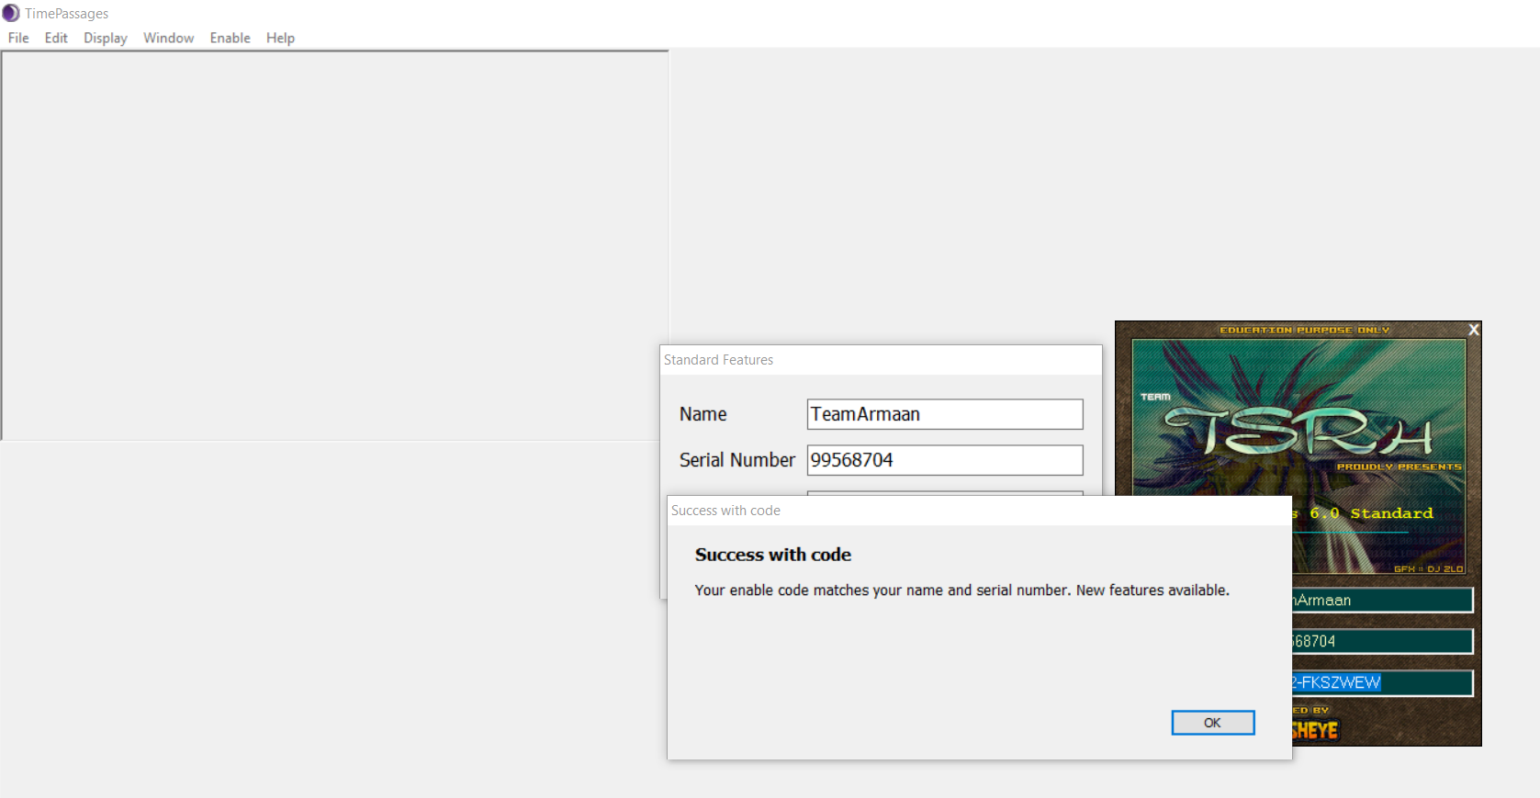Click the "Serial Number" label

click(737, 460)
